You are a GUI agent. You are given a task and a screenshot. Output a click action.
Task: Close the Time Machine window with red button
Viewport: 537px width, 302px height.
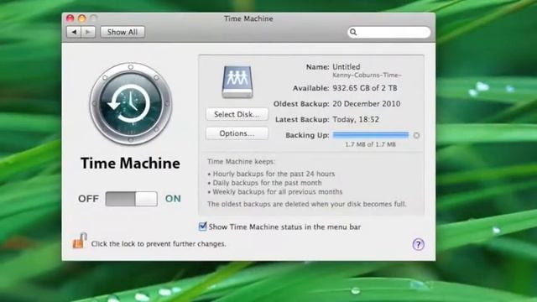[x=70, y=18]
